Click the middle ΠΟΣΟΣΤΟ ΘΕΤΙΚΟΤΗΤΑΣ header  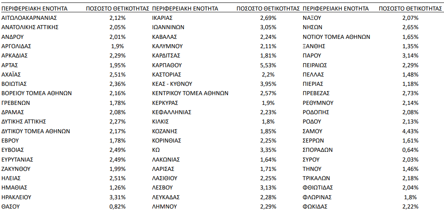(x=268, y=9)
